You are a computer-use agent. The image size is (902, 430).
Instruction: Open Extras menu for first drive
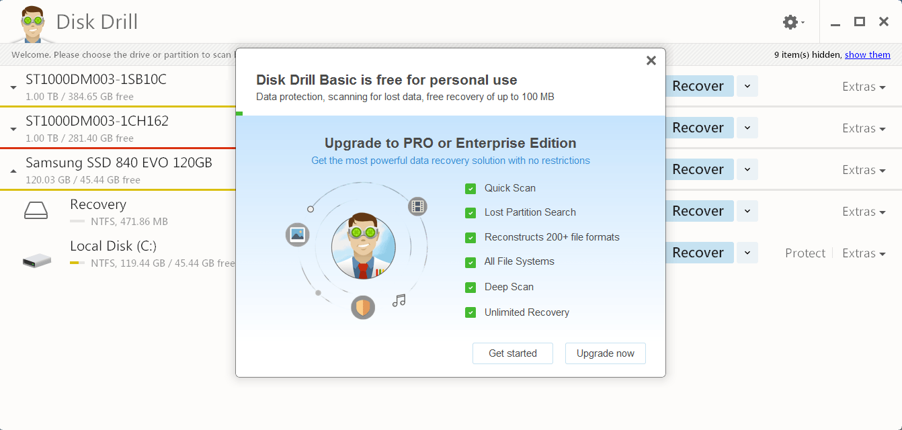coord(863,87)
